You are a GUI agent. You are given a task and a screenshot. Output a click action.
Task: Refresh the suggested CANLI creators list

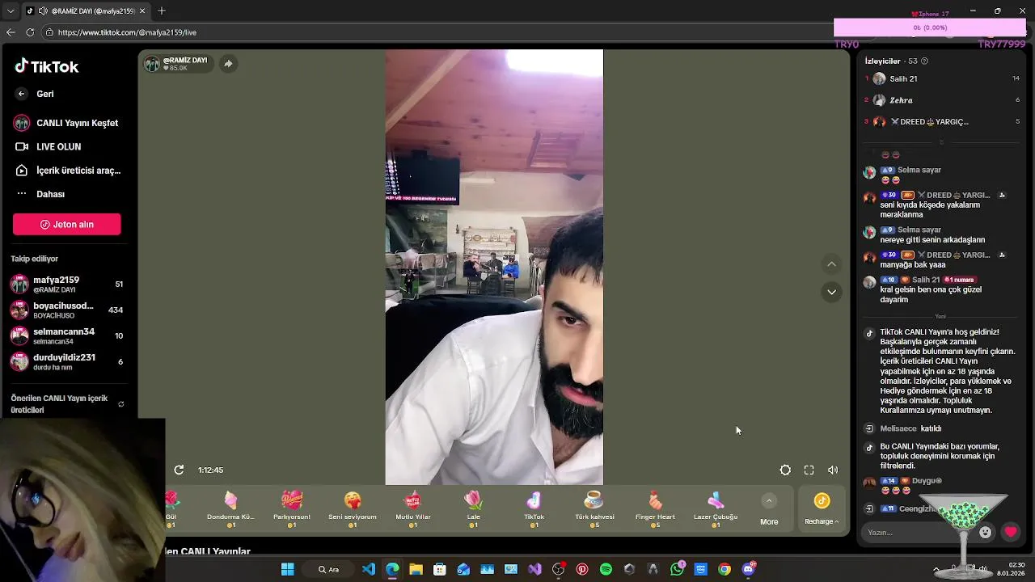pos(120,404)
